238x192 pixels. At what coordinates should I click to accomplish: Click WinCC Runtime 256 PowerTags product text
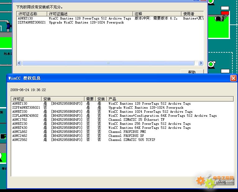pos(149,124)
